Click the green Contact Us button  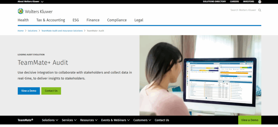tap(51, 91)
